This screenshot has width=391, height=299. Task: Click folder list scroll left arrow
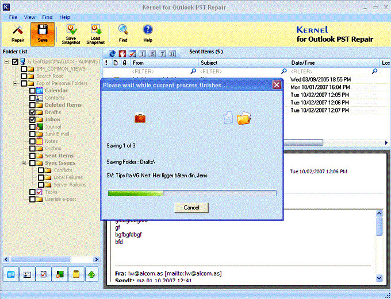6,259
